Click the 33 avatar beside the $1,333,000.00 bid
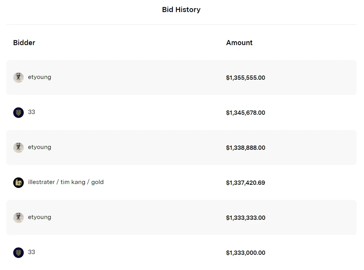364x270 pixels. [x=18, y=252]
